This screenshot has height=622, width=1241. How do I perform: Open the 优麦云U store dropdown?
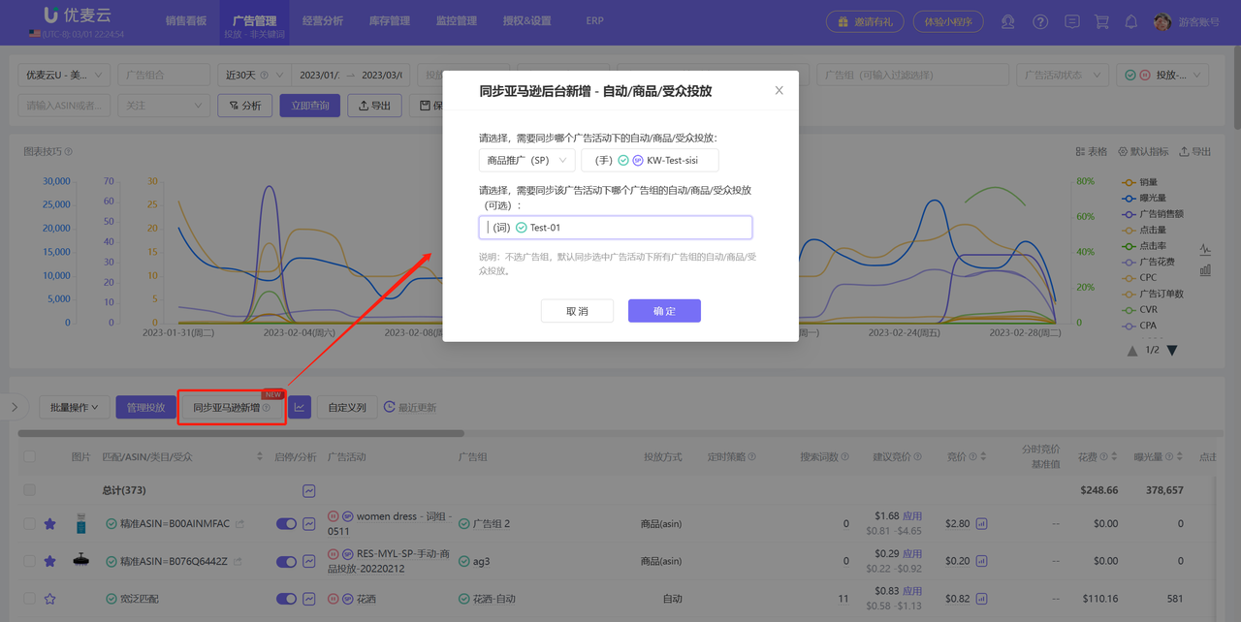click(64, 76)
